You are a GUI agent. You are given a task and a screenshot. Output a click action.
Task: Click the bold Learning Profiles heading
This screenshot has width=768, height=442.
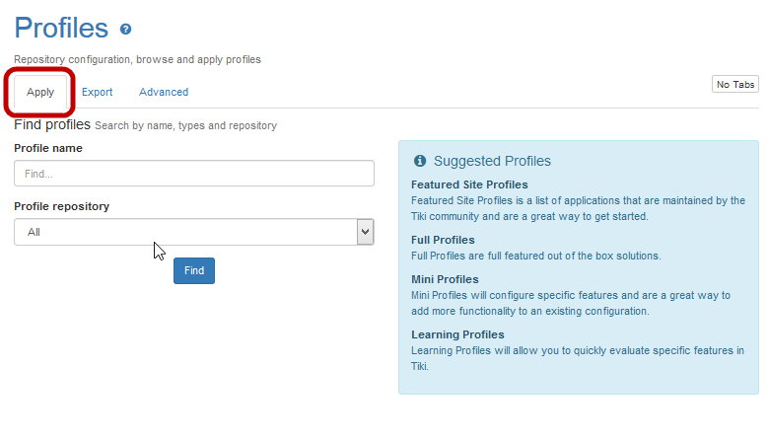(457, 334)
